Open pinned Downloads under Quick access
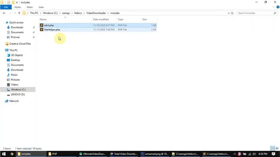The height and width of the screenshot is (157, 280). [x=17, y=27]
